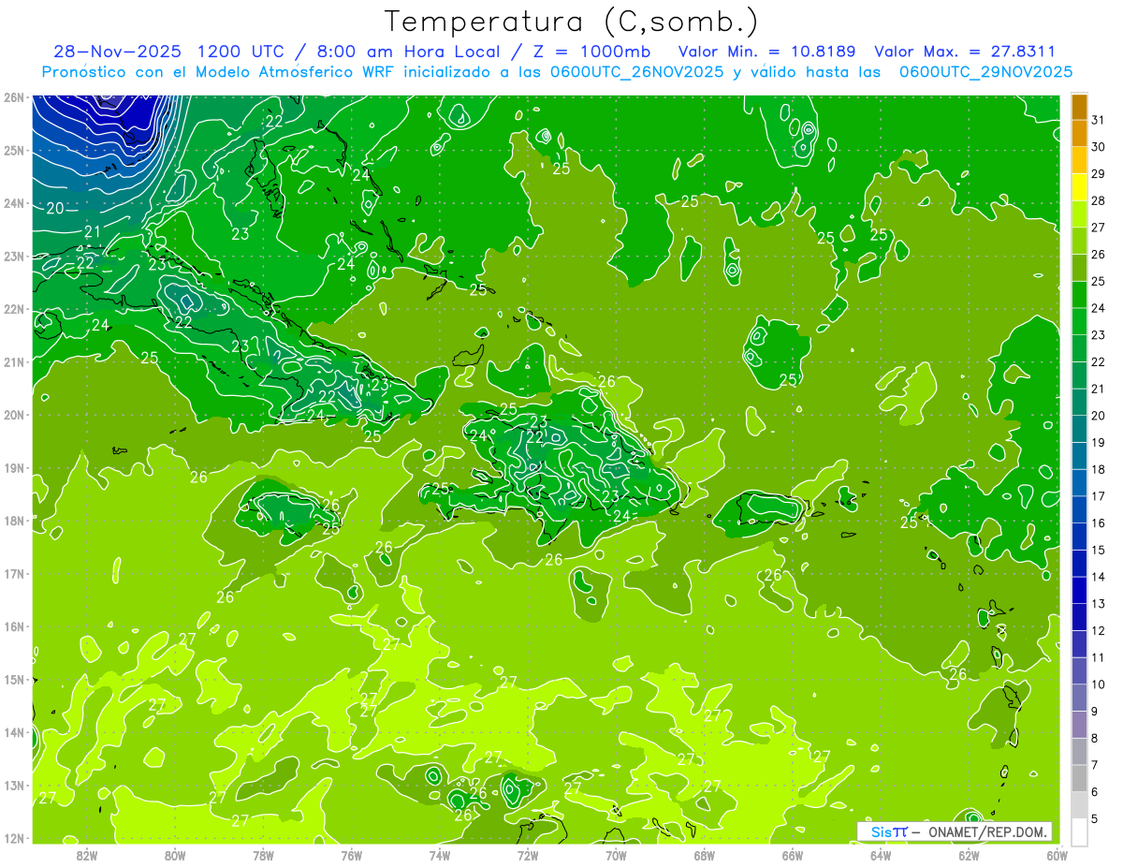The height and width of the screenshot is (868, 1123).
Task: Click the colorbar label "28"
Action: pyautogui.click(x=1099, y=200)
